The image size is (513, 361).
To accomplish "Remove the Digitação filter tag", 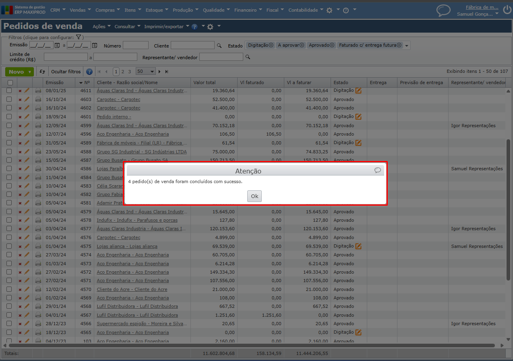I will [x=271, y=45].
